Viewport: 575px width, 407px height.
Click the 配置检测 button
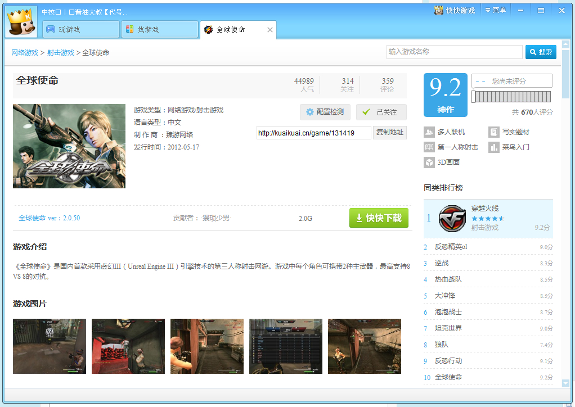pyautogui.click(x=325, y=112)
